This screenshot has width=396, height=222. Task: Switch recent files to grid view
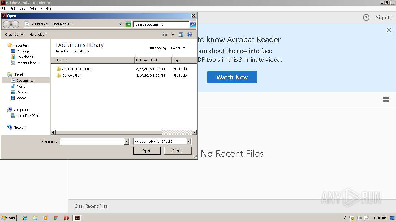coord(386,99)
